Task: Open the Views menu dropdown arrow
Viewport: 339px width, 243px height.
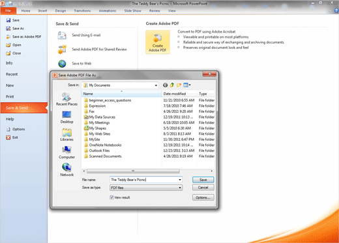Action: (190, 85)
